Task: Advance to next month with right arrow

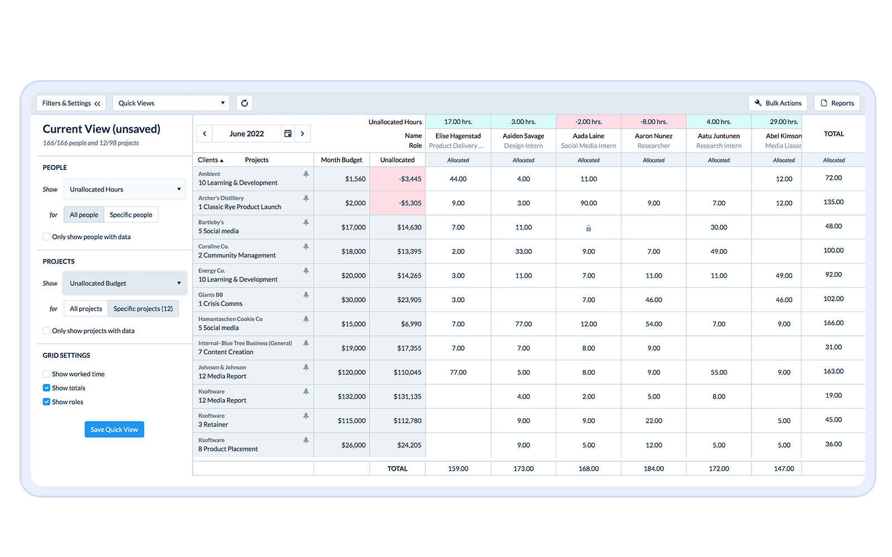Action: (303, 134)
